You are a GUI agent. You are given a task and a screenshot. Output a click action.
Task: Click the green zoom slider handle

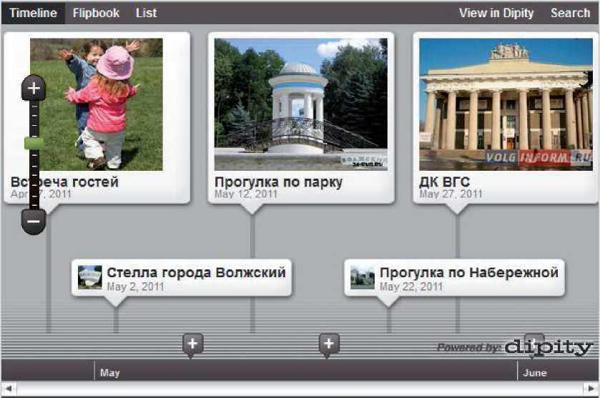34,144
